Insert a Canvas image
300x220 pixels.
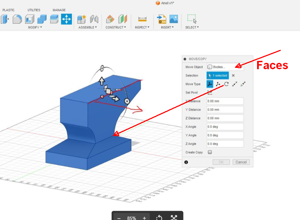coord(174,19)
